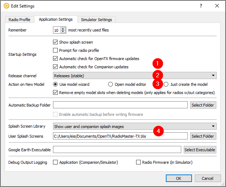Click the User Splash Screens path field

point(120,136)
